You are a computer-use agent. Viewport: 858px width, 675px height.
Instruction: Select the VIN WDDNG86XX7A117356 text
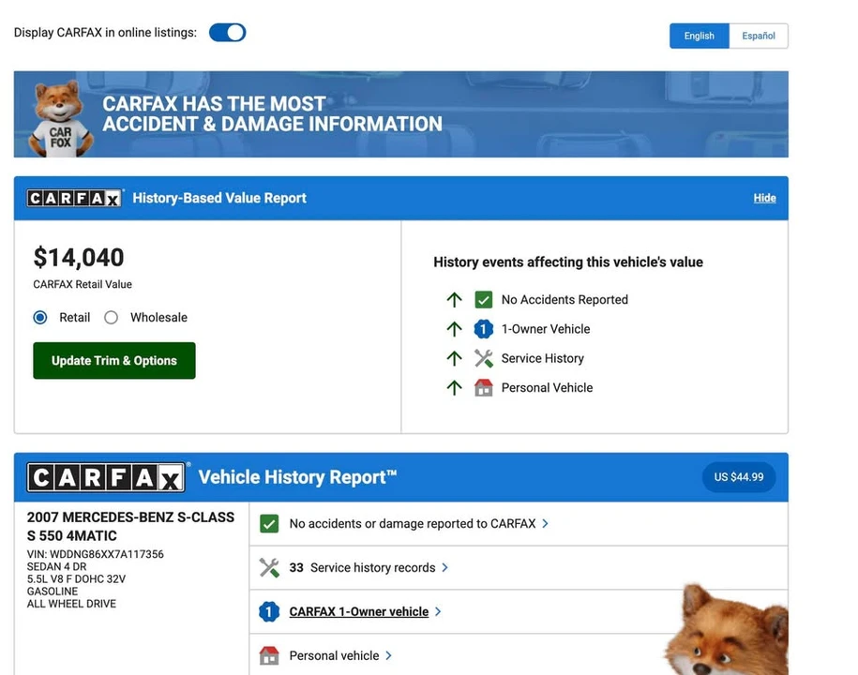click(96, 554)
